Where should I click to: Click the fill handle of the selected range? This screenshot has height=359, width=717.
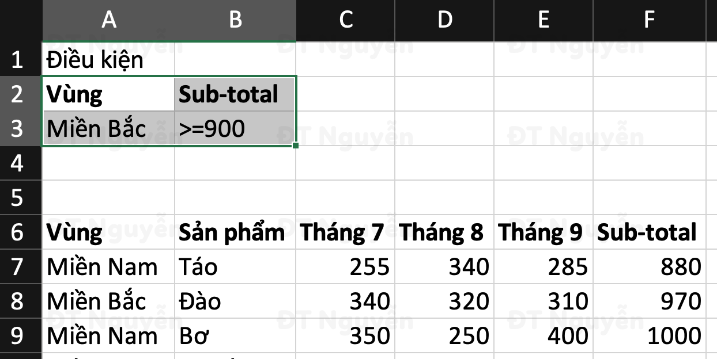(295, 146)
